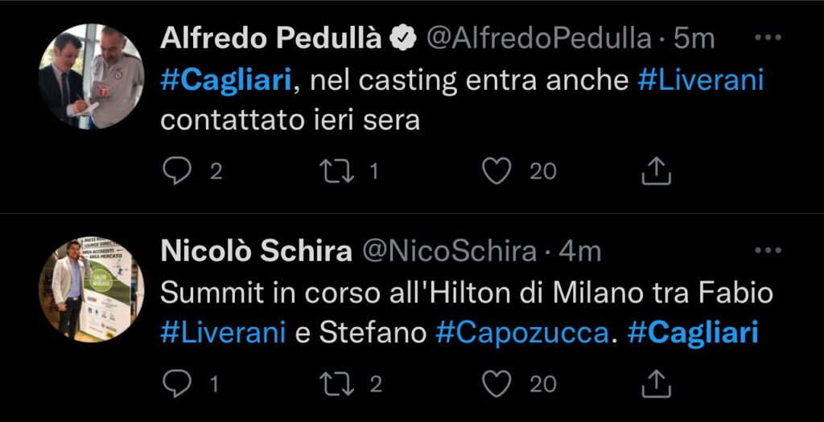Open Nicolò Schira's profile picture

90,289
